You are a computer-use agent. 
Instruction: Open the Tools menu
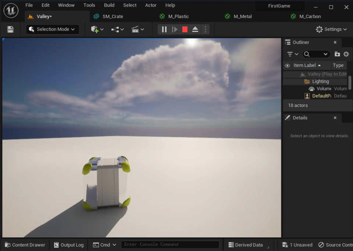pyautogui.click(x=89, y=5)
